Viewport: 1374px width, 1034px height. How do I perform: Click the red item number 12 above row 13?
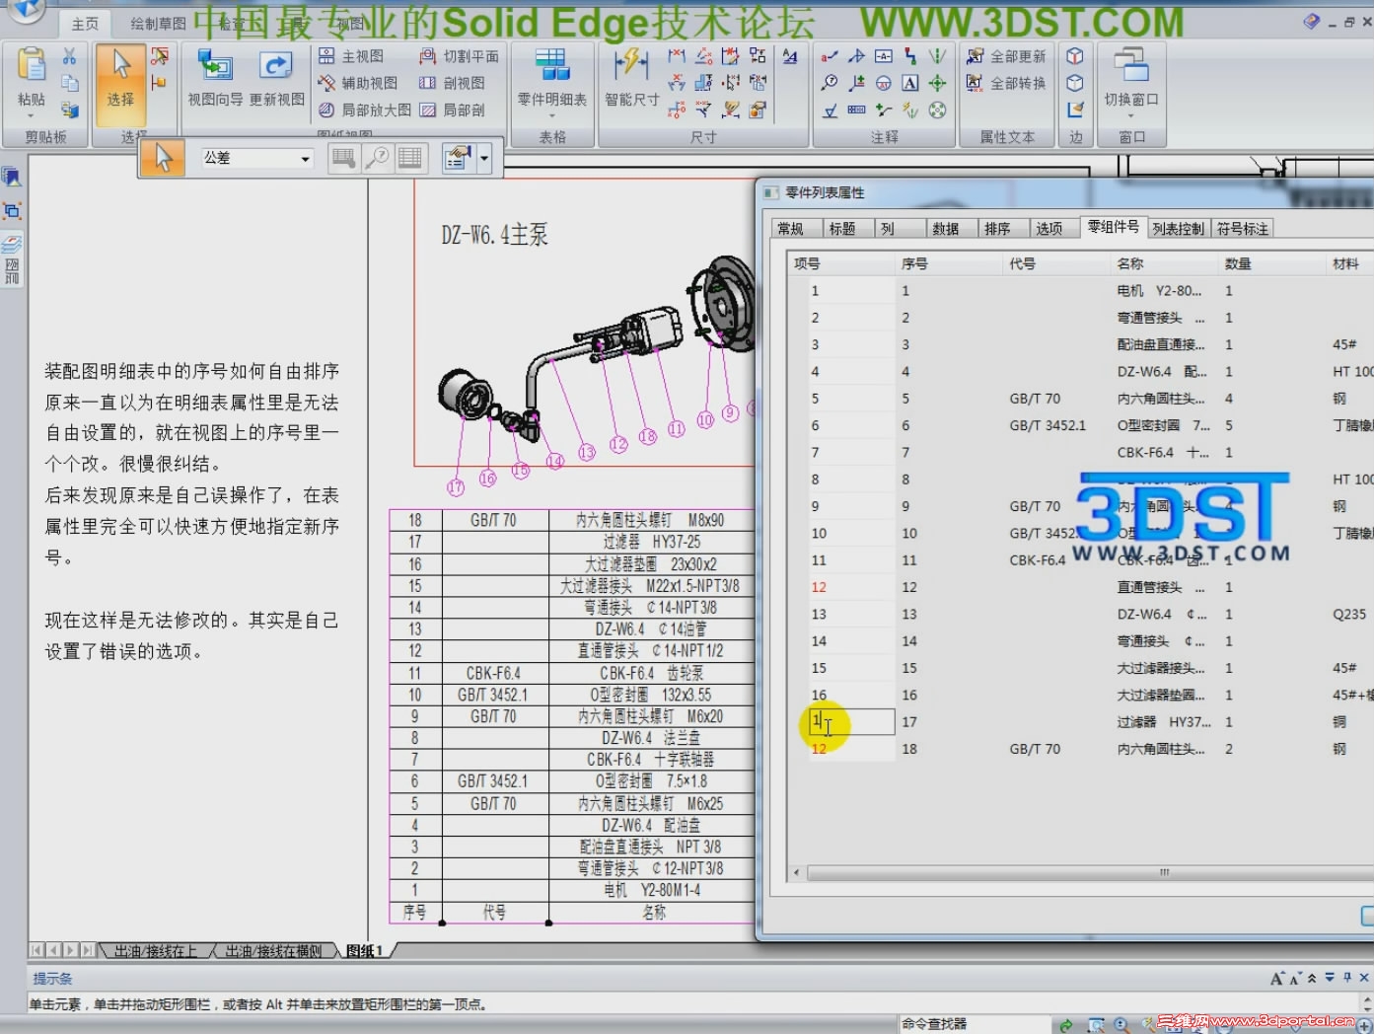(x=819, y=587)
